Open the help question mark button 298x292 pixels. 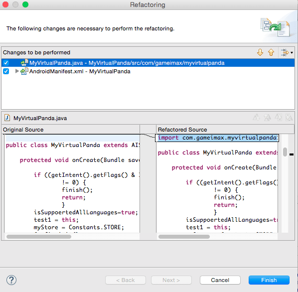(x=11, y=280)
